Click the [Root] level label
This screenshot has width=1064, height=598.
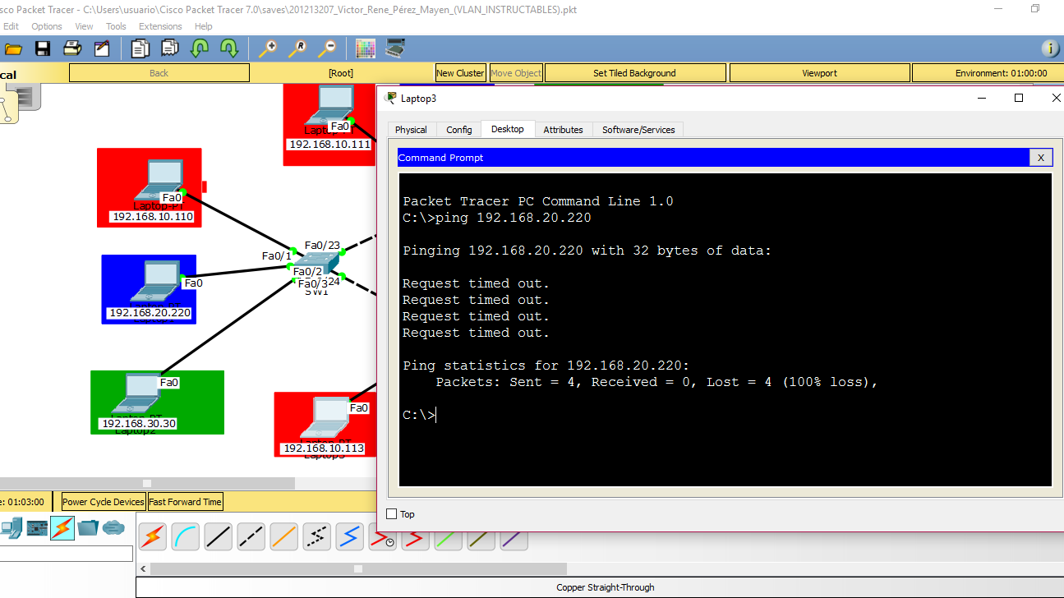coord(340,73)
